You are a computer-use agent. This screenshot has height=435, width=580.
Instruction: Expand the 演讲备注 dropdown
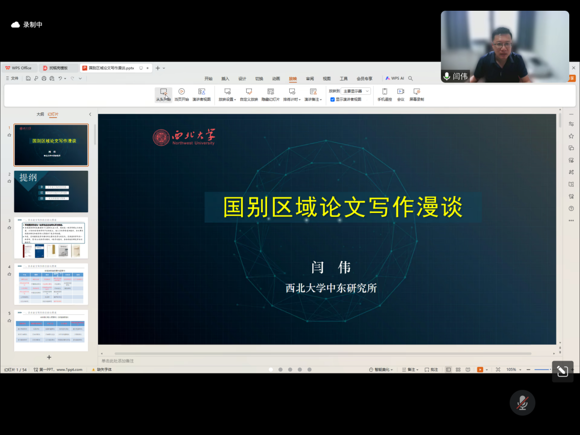(x=321, y=100)
